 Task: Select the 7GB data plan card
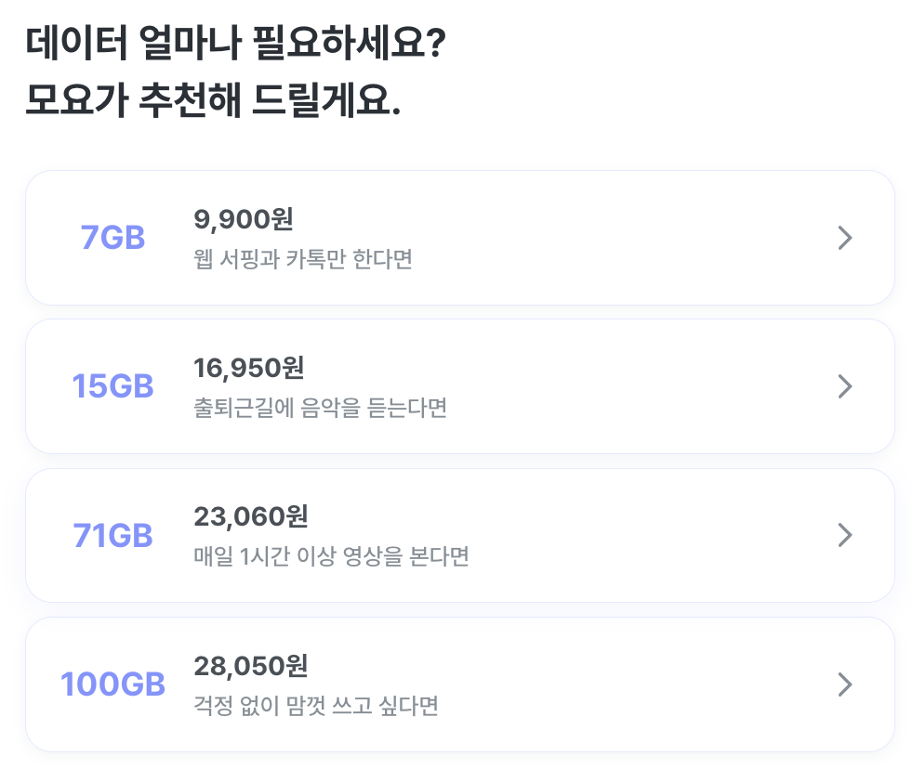pyautogui.click(x=460, y=238)
